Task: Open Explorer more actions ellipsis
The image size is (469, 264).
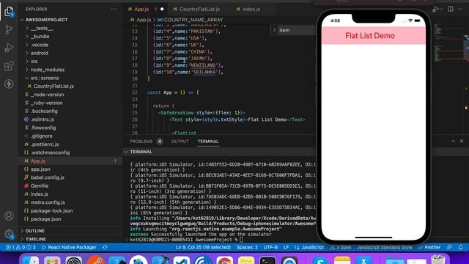Action: [x=114, y=9]
